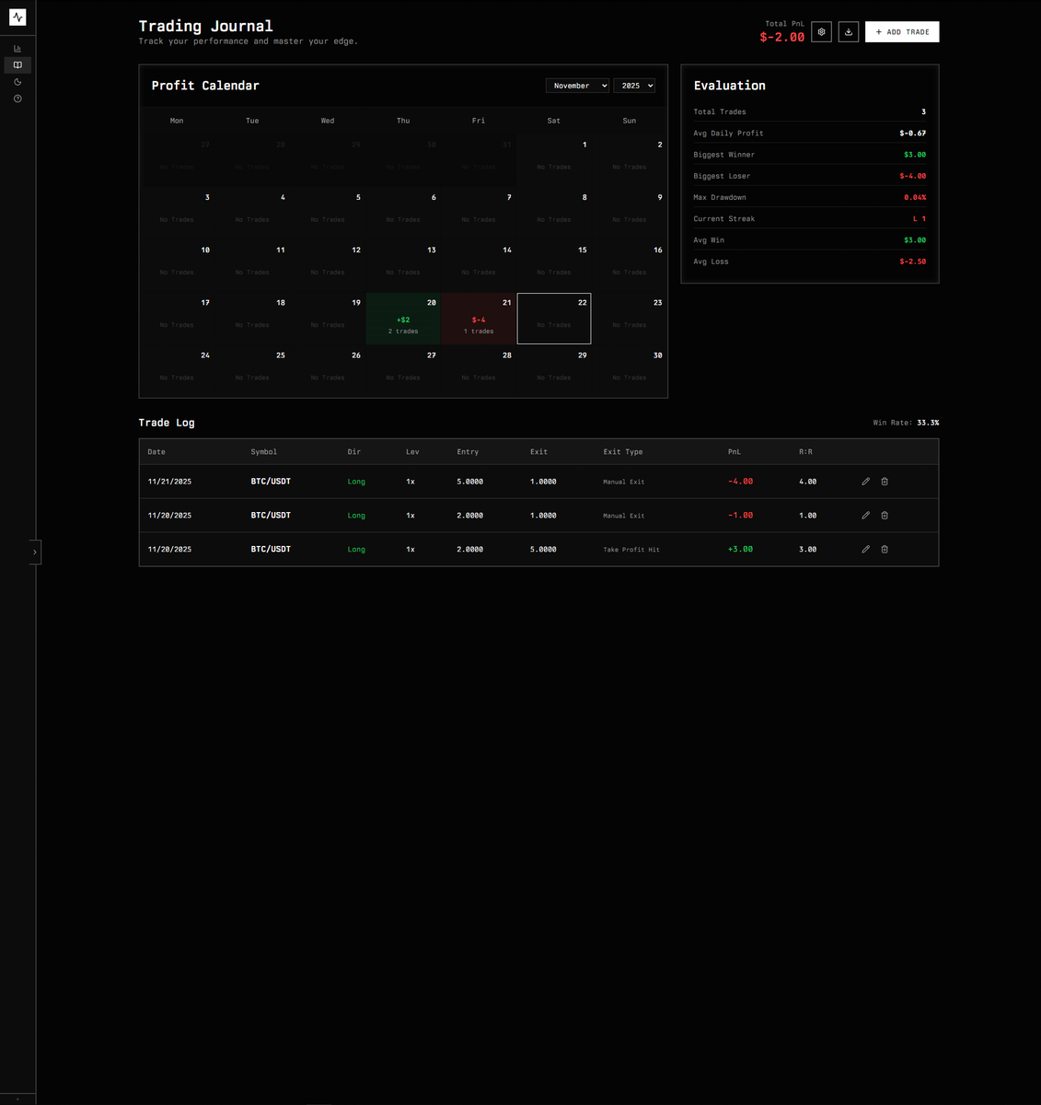This screenshot has height=1105, width=1041.
Task: Open the November month dropdown
Action: pos(577,86)
